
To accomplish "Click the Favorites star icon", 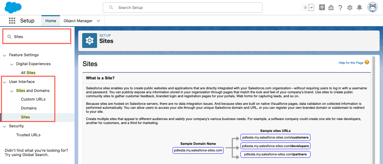I will point(305,8).
